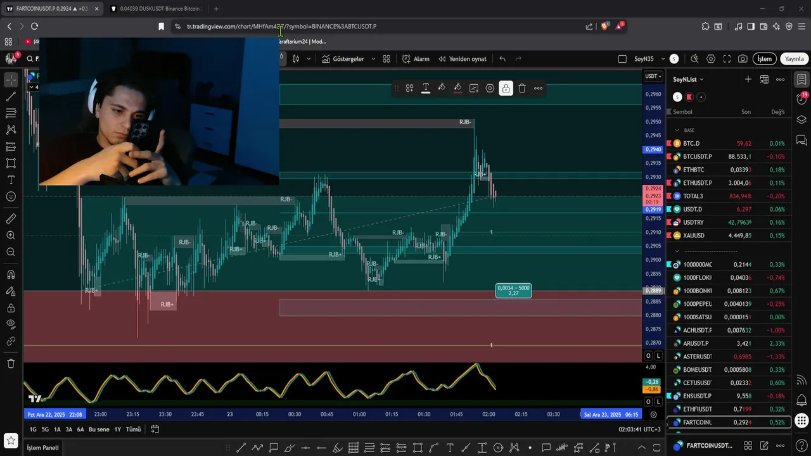Open the alerts panel clock icon
Image resolution: width=811 pixels, height=456 pixels.
[801, 99]
